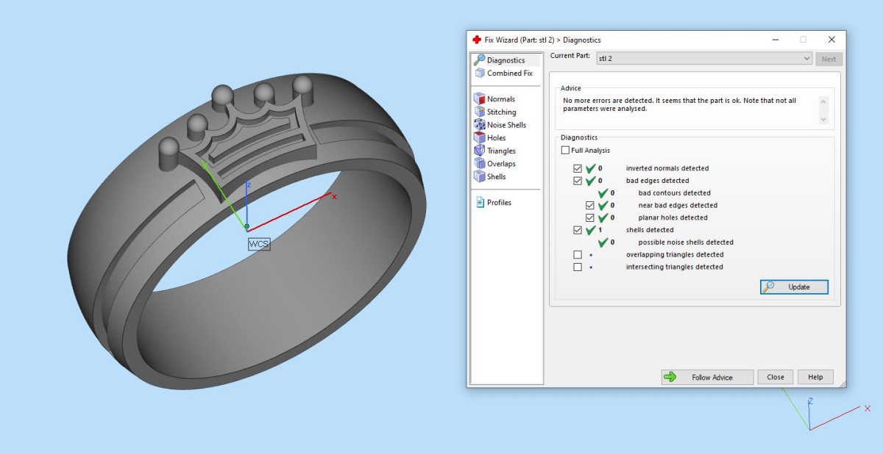This screenshot has width=883, height=454.
Task: Untick the inverted normals detected checkbox
Action: point(578,168)
